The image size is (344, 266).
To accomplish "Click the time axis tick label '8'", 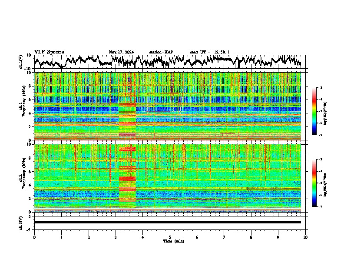I will (x=251, y=237).
